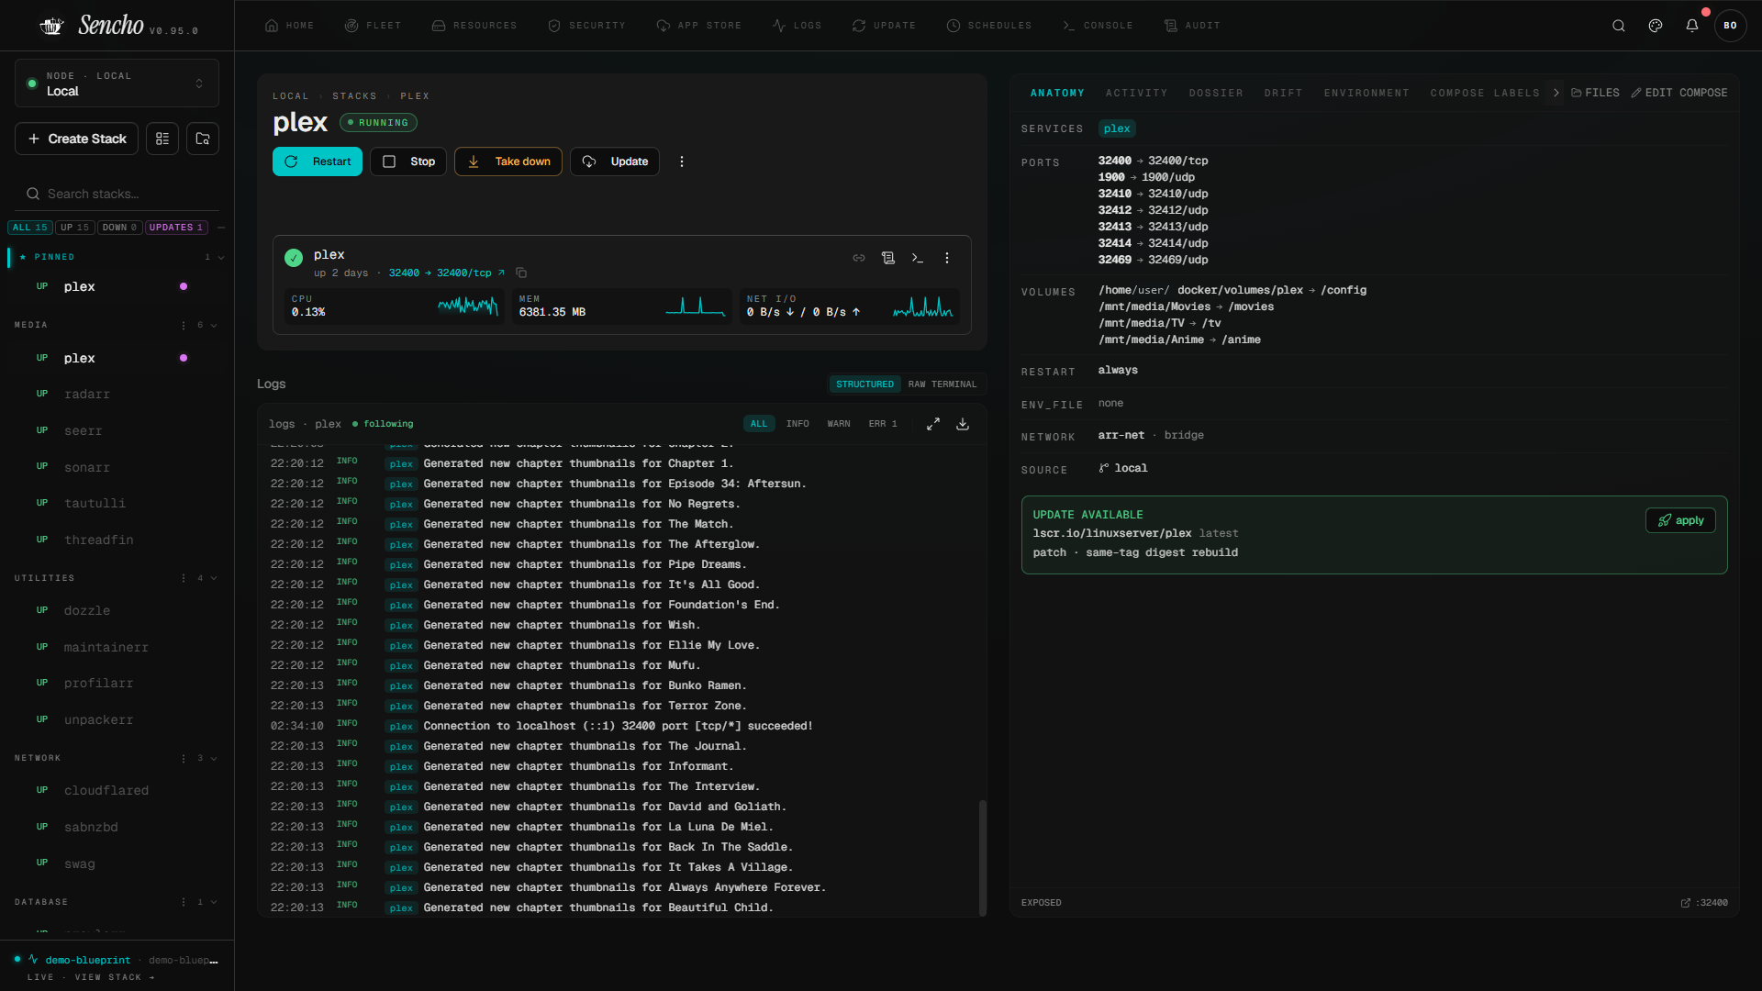This screenshot has height=991, width=1762.
Task: Filter logs to WARN level
Action: pyautogui.click(x=839, y=424)
